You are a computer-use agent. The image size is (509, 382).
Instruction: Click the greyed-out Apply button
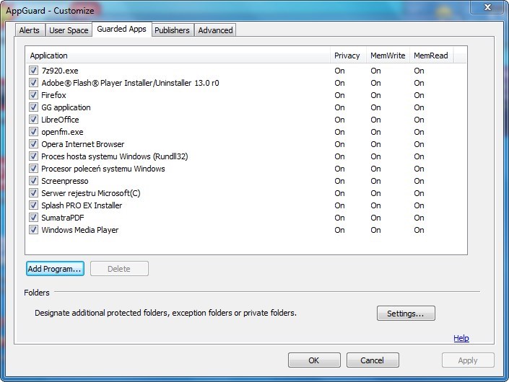[x=468, y=360]
